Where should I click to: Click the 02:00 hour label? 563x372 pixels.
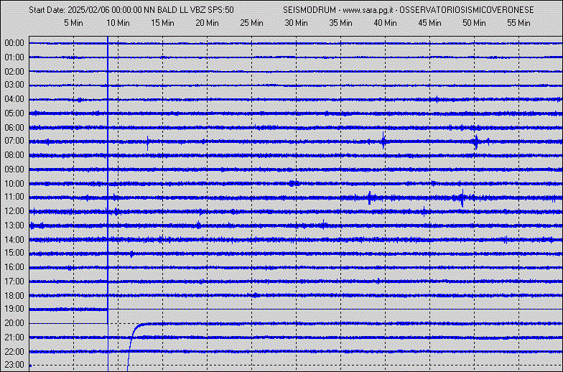(x=14, y=72)
